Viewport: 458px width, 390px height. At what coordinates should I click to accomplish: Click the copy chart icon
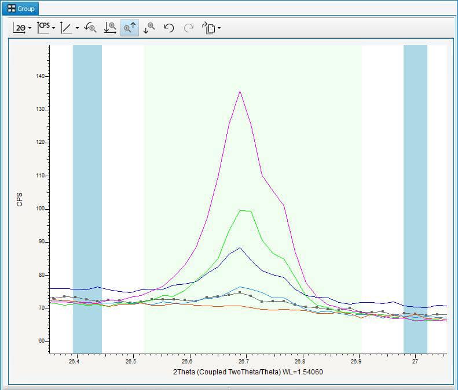pyautogui.click(x=208, y=28)
